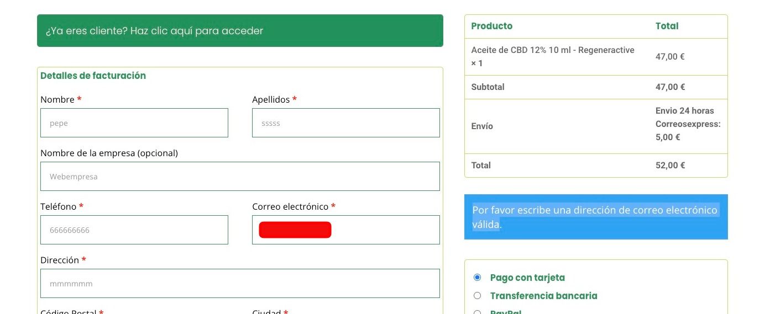Click the 'Transferencia bancaria' label text

pos(544,296)
